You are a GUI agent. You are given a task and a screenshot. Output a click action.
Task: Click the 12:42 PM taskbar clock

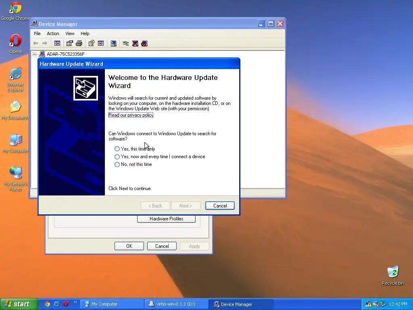coord(398,304)
